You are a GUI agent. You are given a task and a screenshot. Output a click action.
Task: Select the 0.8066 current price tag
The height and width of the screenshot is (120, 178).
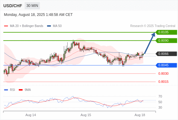pos(166,54)
